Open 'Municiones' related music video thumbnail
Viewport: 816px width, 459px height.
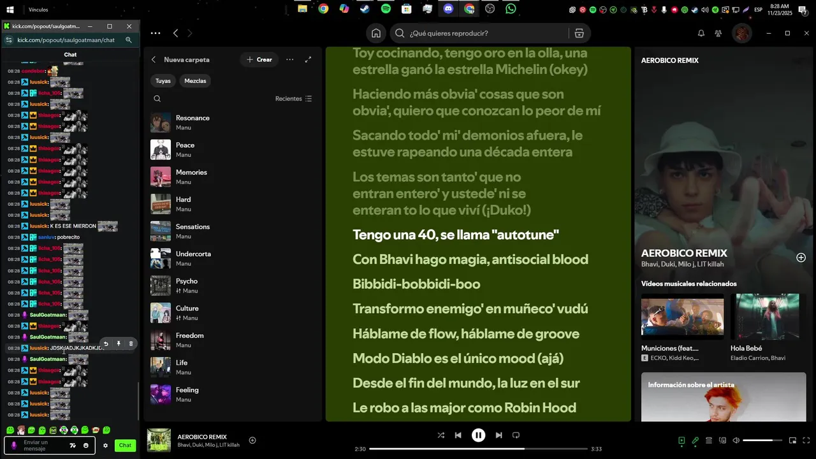tap(682, 316)
